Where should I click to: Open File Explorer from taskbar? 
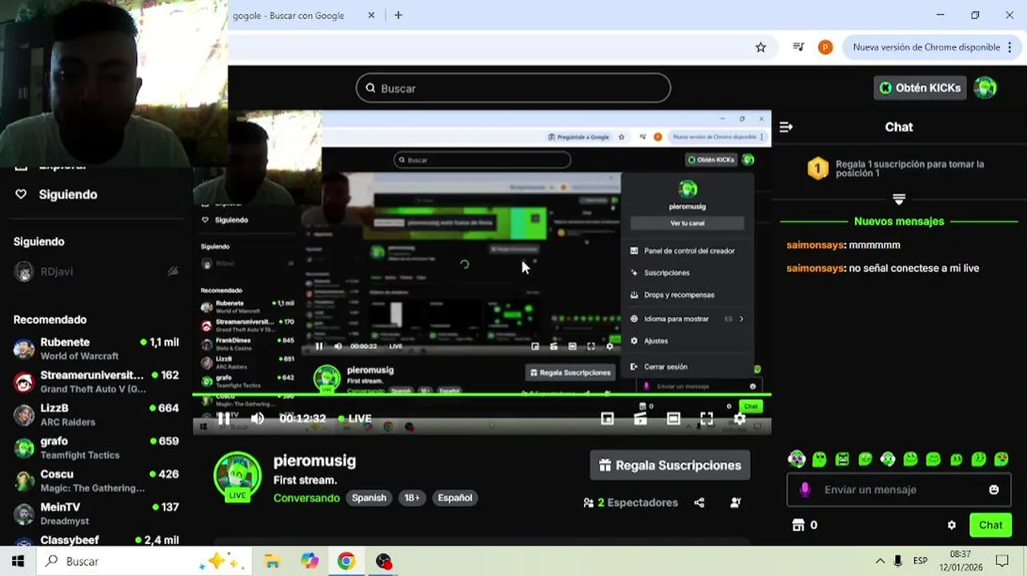pyautogui.click(x=272, y=562)
